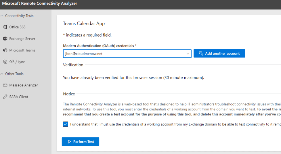
Task: Click the play triangle icon on Perform Test
Action: 69,142
